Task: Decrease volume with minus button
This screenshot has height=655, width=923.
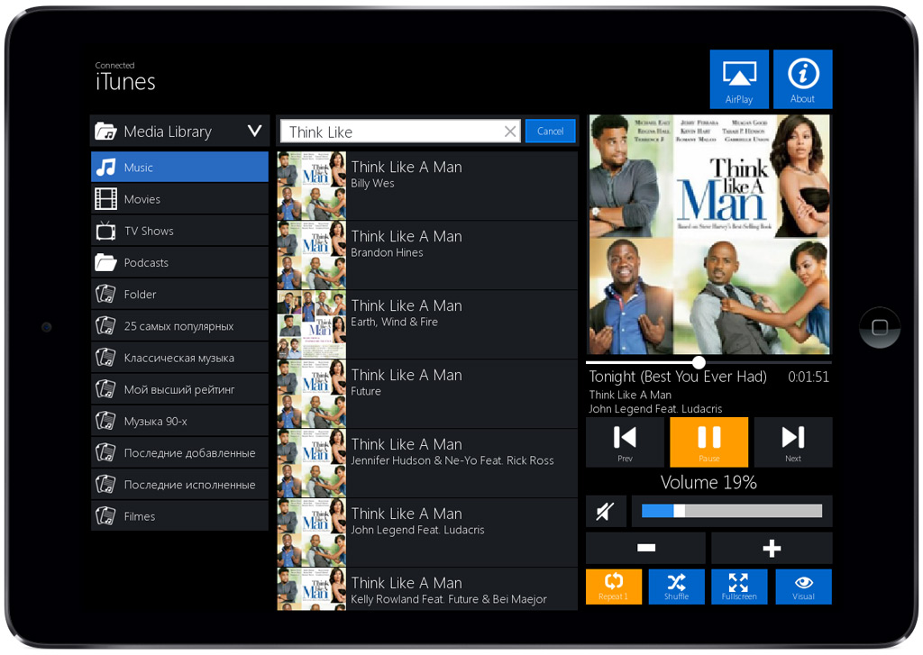Action: (645, 548)
